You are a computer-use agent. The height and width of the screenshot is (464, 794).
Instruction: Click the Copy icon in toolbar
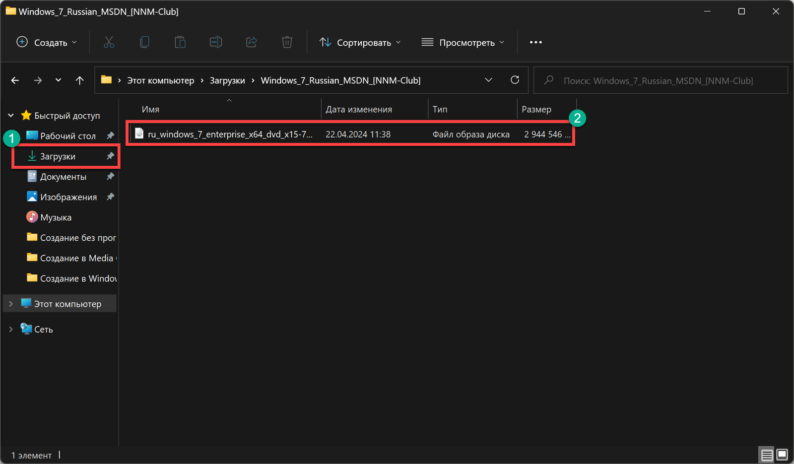click(144, 42)
